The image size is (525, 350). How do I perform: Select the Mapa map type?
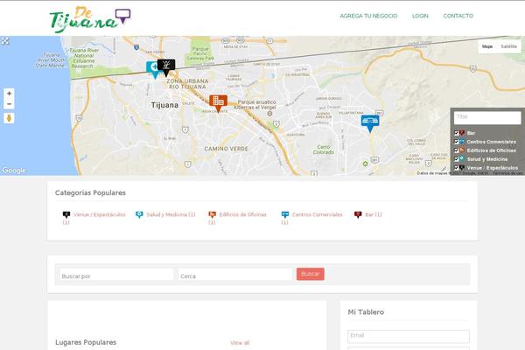[x=487, y=46]
